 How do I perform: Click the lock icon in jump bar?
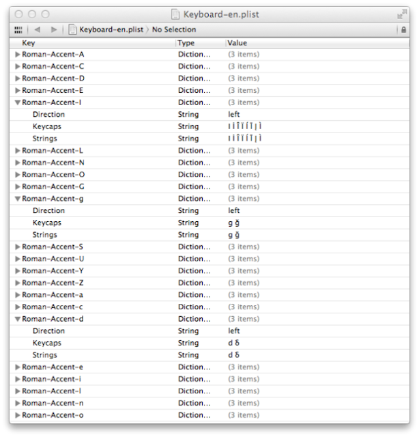pos(404,29)
